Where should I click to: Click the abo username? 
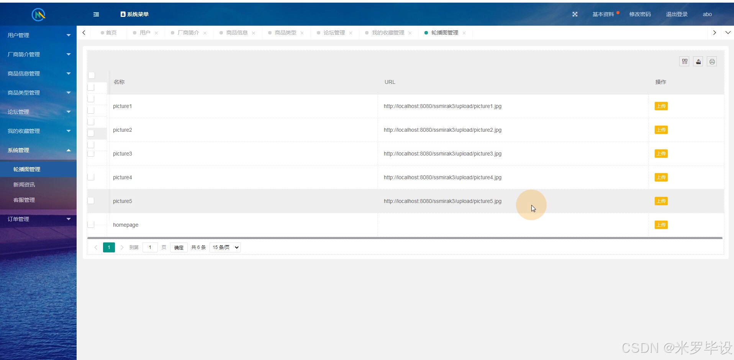[x=707, y=14]
